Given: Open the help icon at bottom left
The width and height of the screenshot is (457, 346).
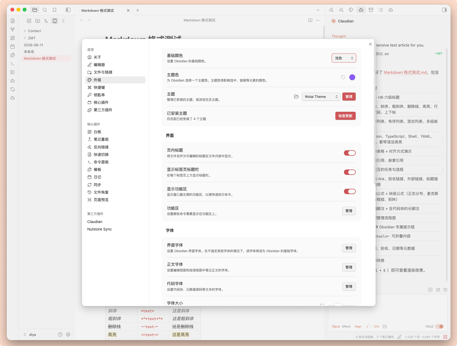Looking at the screenshot, I should 60,335.
